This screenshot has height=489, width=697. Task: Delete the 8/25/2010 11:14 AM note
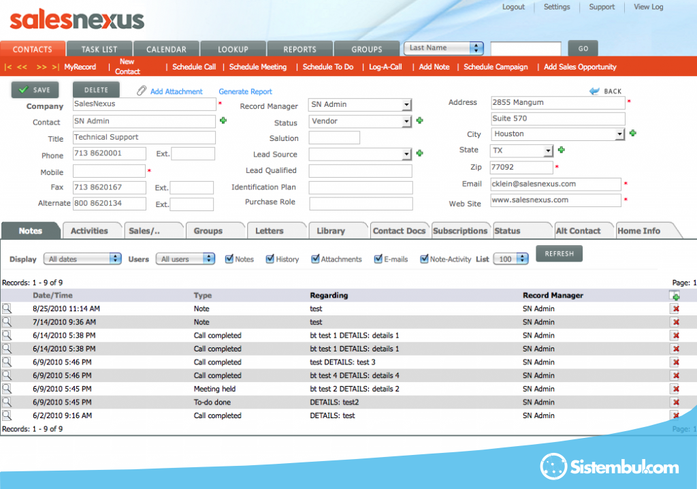(675, 309)
